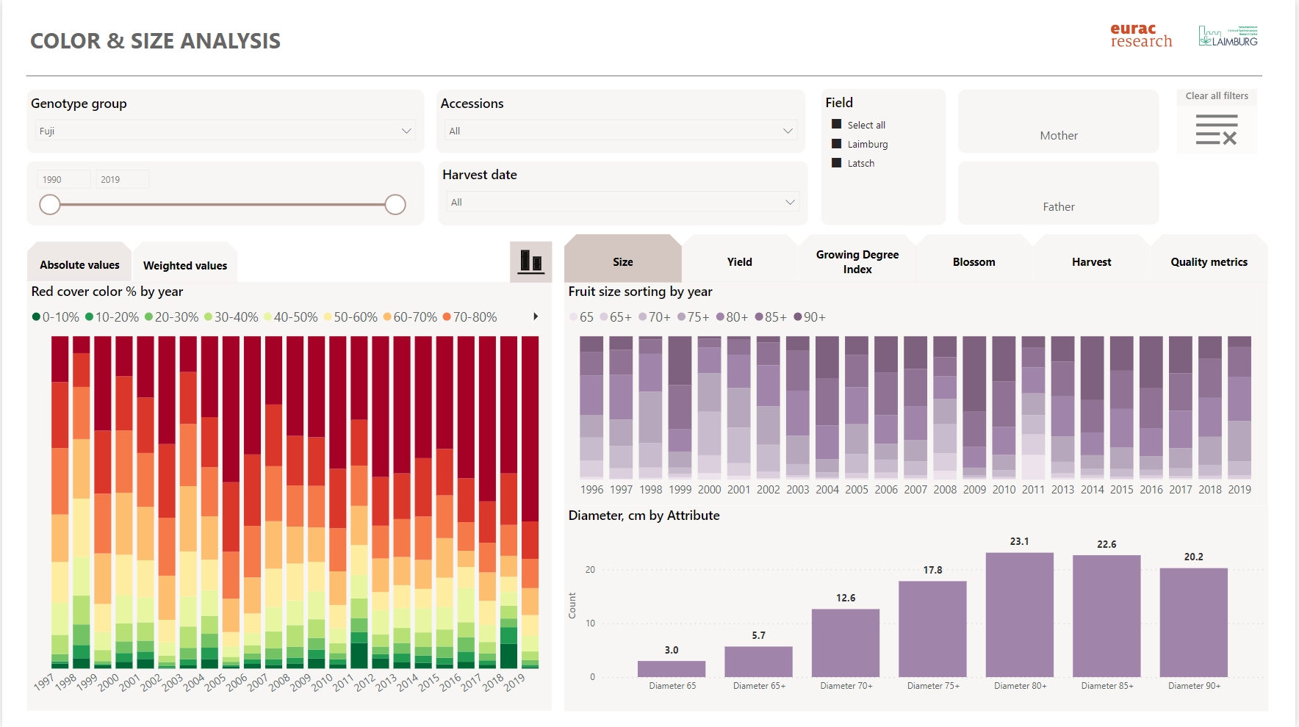The image size is (1299, 727).
Task: Click the right year slider handle
Action: pyautogui.click(x=395, y=205)
